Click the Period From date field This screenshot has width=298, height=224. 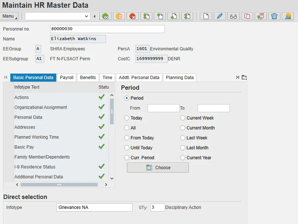163,108
